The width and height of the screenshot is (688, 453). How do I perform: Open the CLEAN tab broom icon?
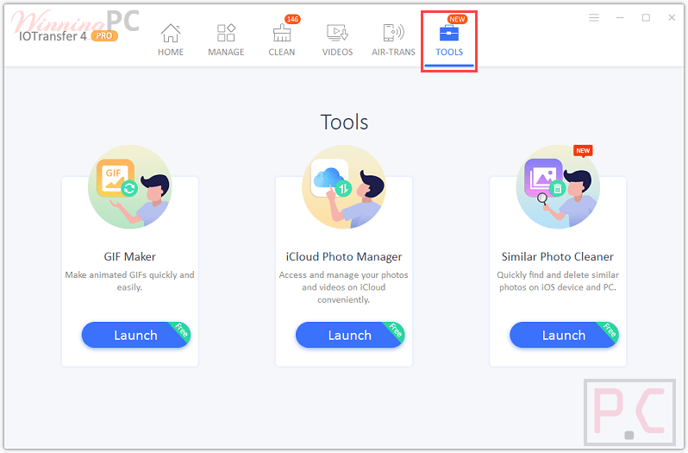pos(282,33)
